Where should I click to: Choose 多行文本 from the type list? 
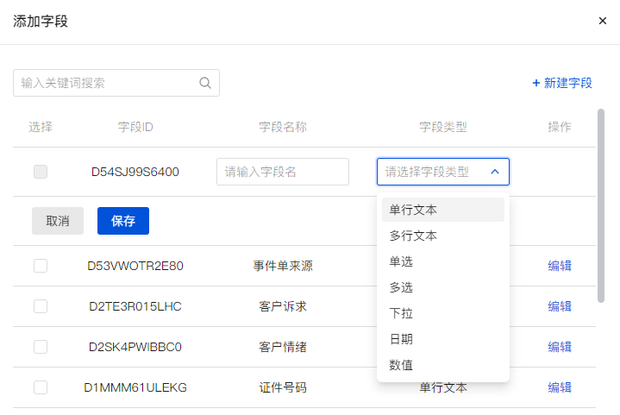coord(443,236)
